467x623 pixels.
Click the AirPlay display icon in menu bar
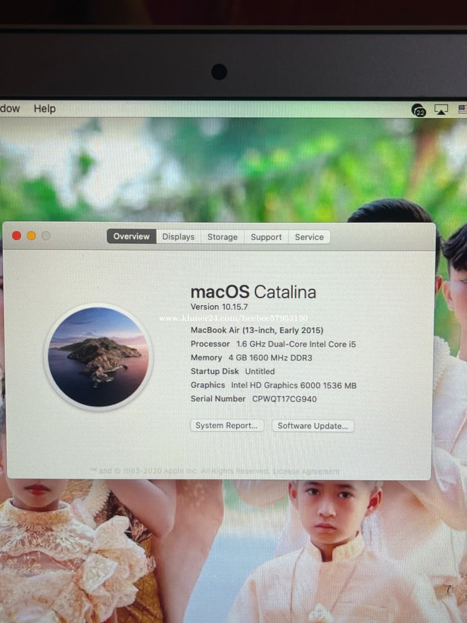(441, 109)
